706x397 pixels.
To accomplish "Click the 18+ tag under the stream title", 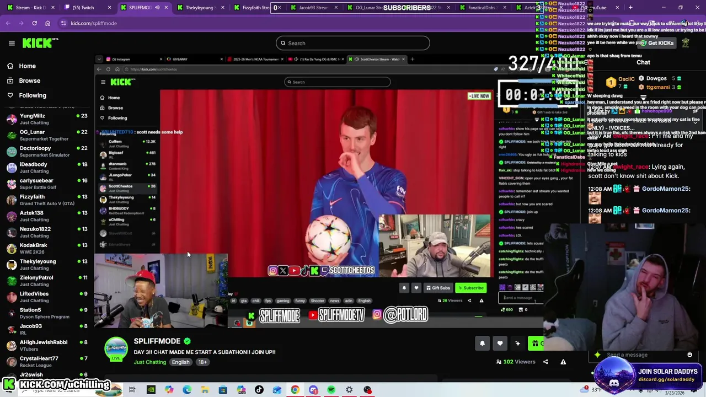I will [202, 362].
